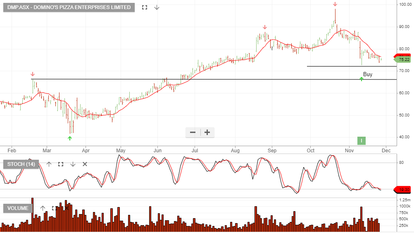The image size is (414, 233).
Task: Click the green I event marker
Action: pos(362,141)
